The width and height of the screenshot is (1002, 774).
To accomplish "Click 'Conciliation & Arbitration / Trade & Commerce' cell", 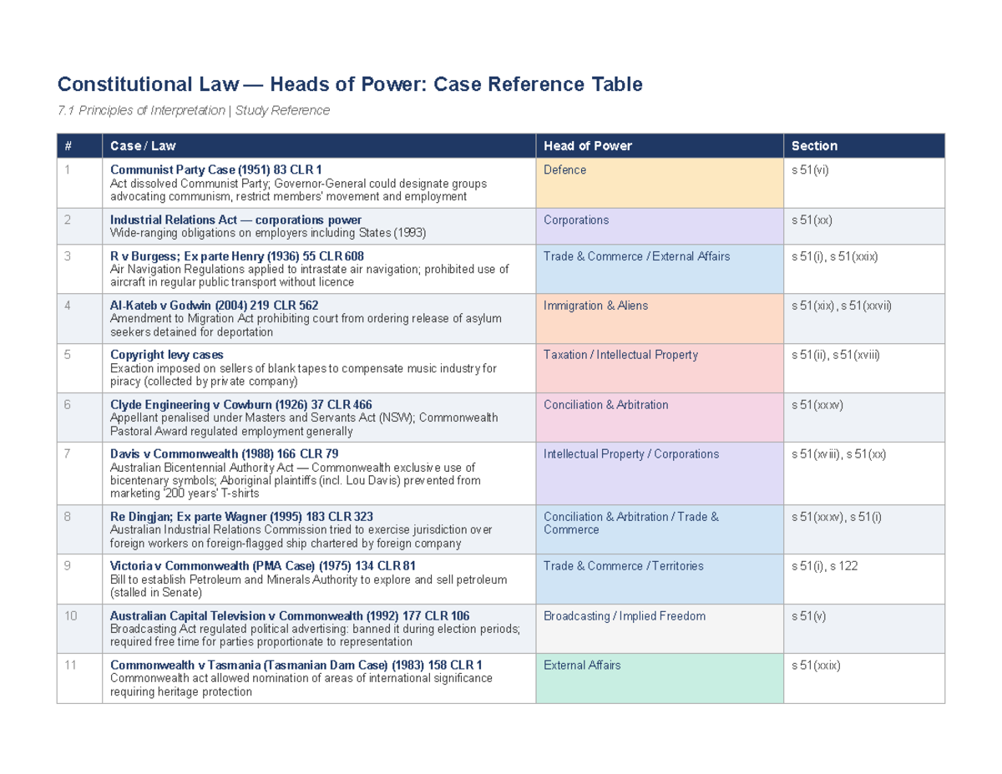I will [x=660, y=529].
